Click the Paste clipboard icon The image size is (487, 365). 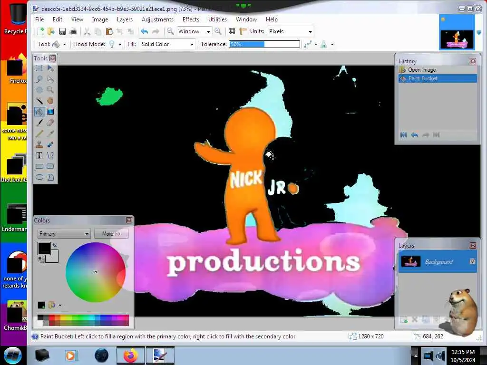click(x=109, y=31)
